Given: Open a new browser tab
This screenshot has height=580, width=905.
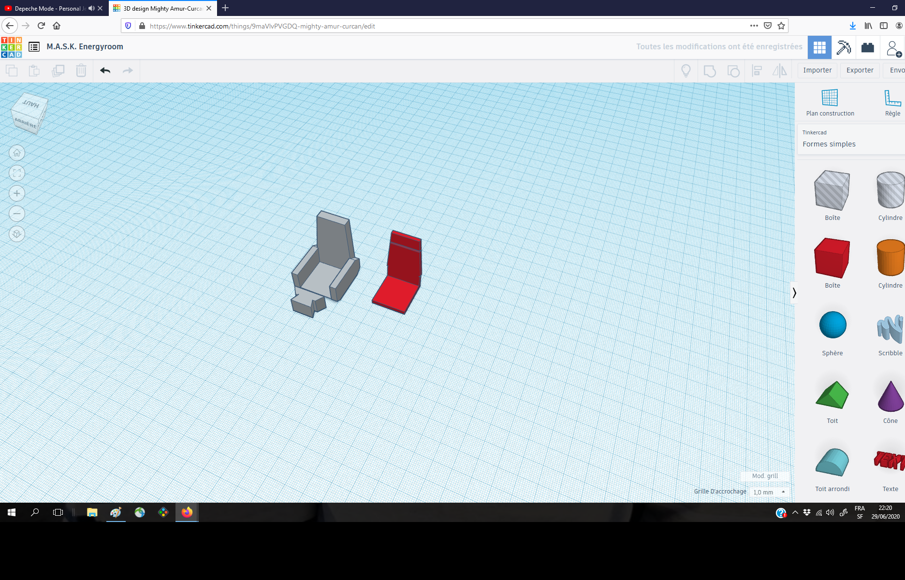Looking at the screenshot, I should click(x=225, y=8).
